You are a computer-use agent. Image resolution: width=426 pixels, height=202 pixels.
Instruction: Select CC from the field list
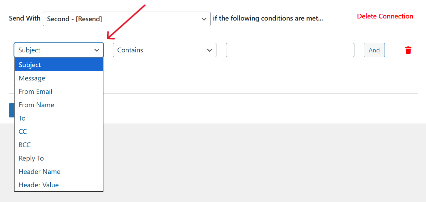(59, 131)
